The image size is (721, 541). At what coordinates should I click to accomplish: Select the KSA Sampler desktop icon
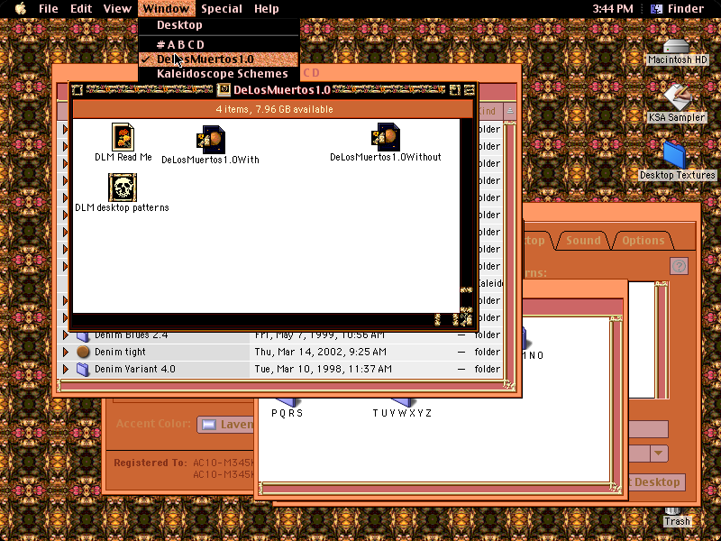click(x=677, y=97)
